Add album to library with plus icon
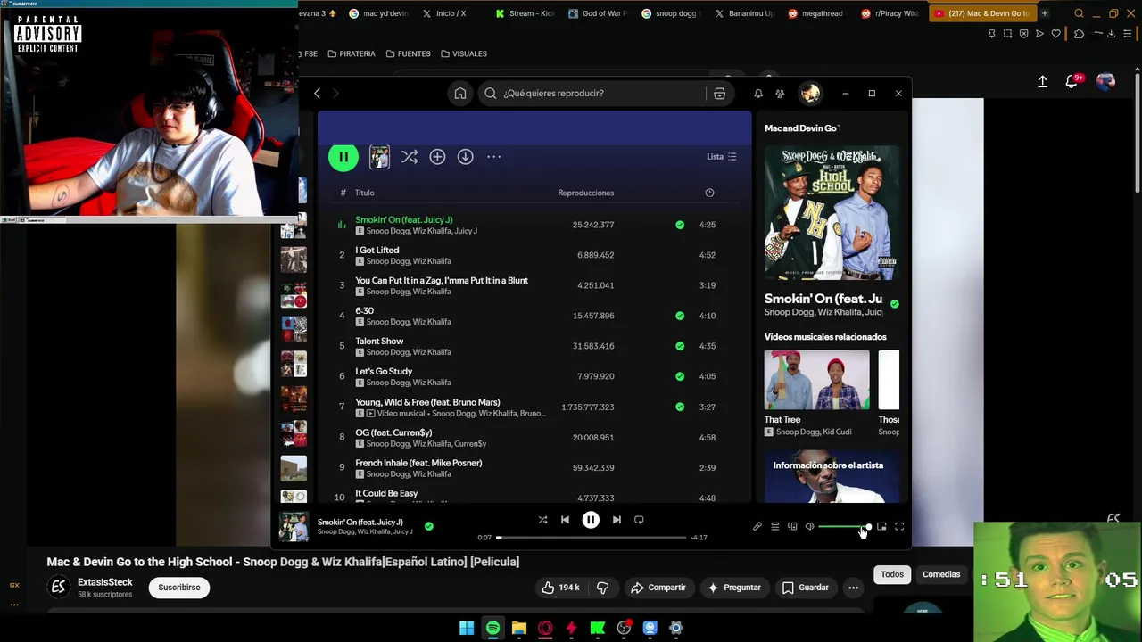The width and height of the screenshot is (1142, 642). (x=437, y=157)
